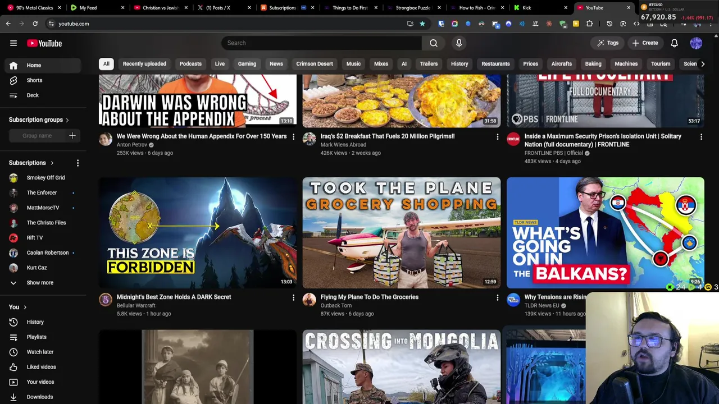Start voice search with the microphone
Image resolution: width=719 pixels, height=404 pixels.
click(x=459, y=43)
